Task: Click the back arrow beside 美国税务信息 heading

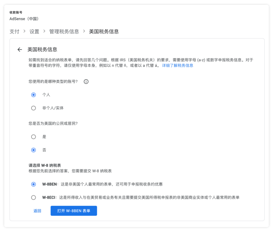Action: coord(19,50)
